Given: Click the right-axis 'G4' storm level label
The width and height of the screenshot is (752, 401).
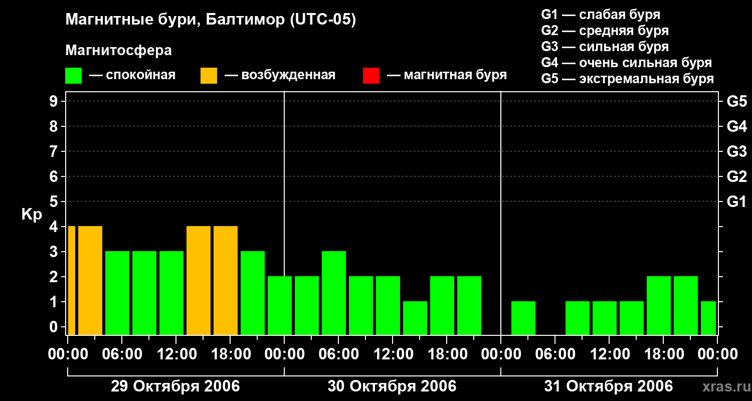Looking at the screenshot, I should [x=736, y=126].
